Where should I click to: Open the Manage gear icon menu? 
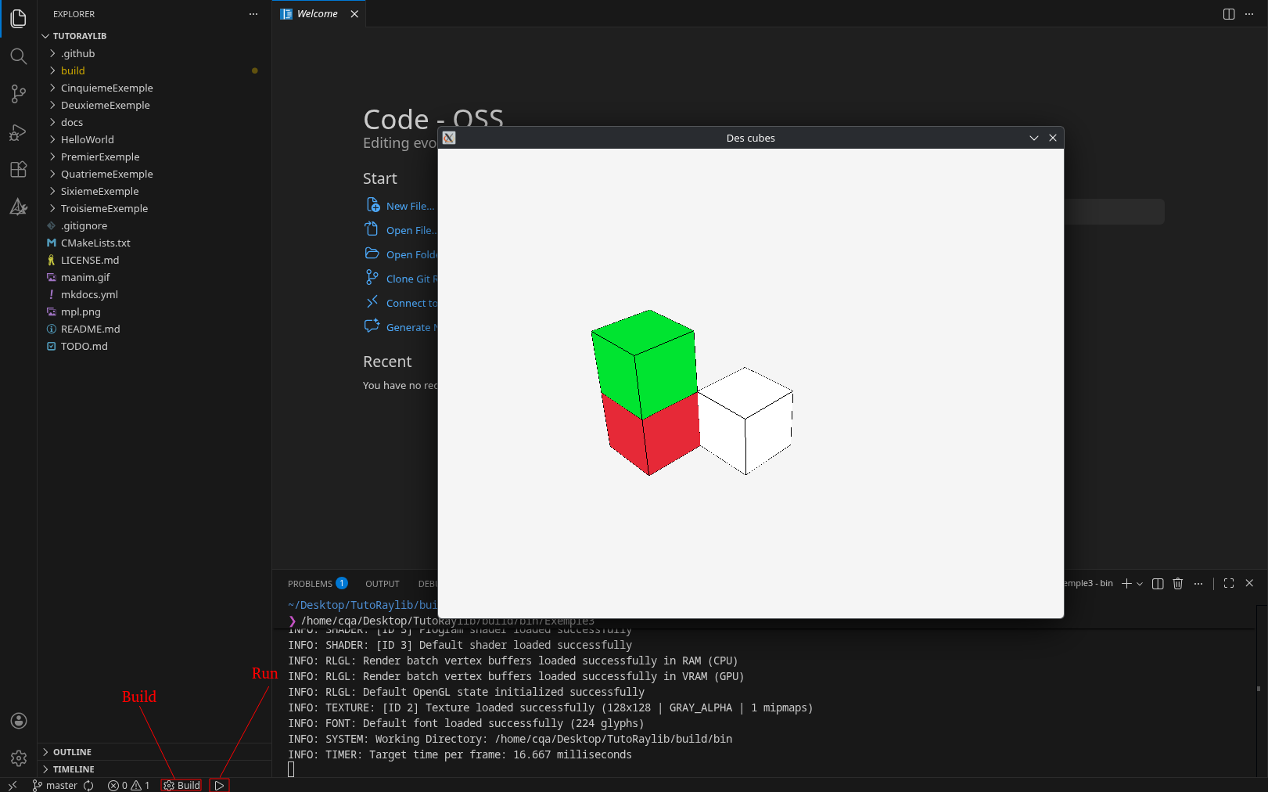pyautogui.click(x=18, y=758)
